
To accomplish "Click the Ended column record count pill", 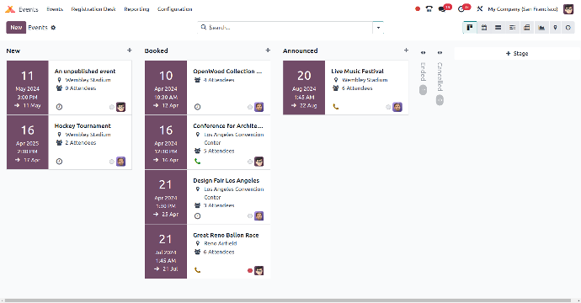I will pos(423,90).
